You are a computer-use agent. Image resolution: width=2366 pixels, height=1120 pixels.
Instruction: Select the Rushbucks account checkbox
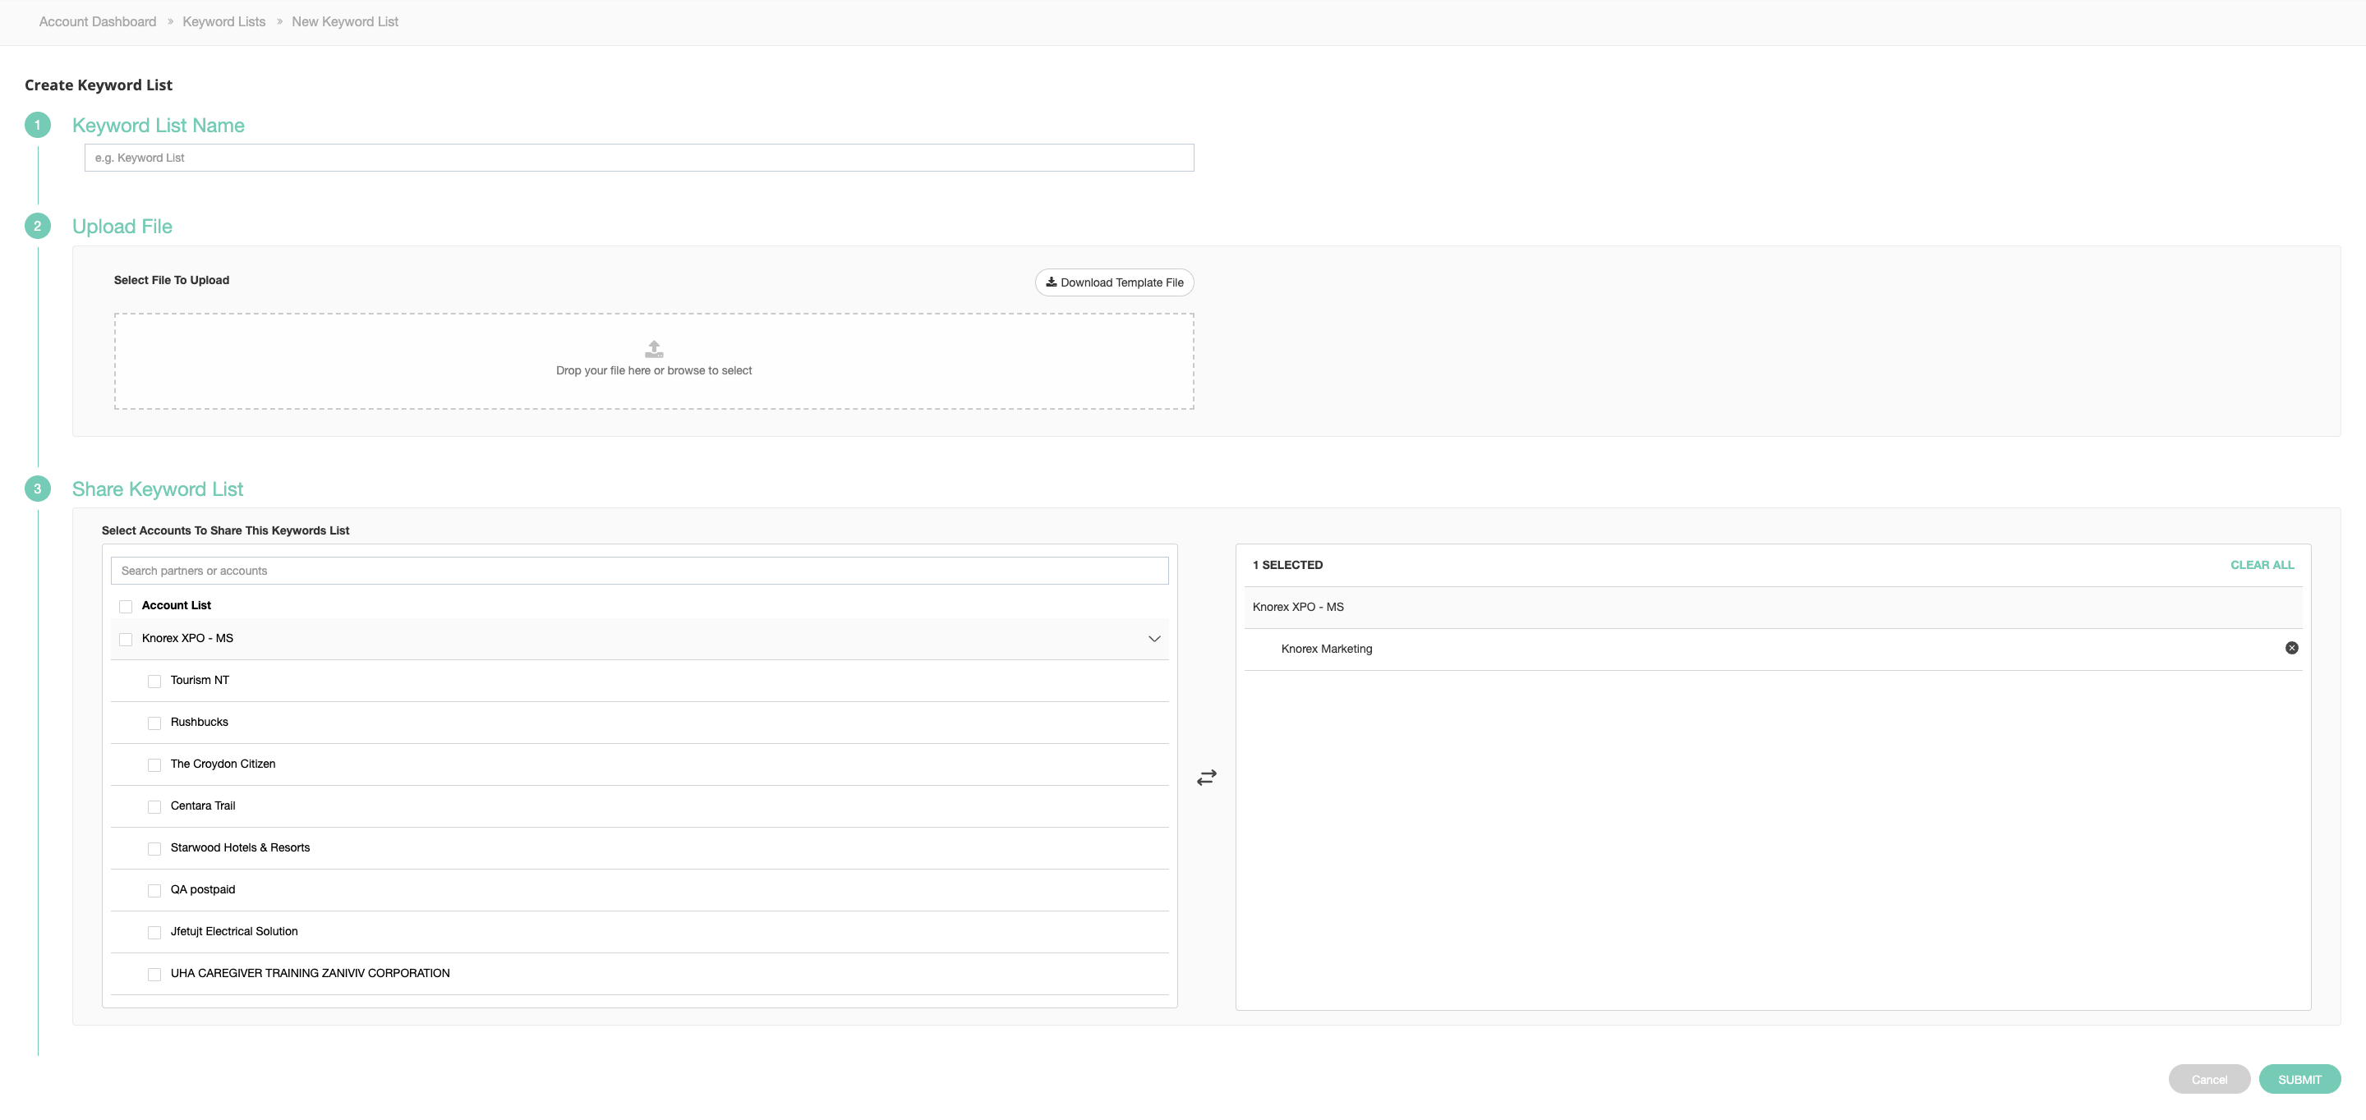coord(154,723)
